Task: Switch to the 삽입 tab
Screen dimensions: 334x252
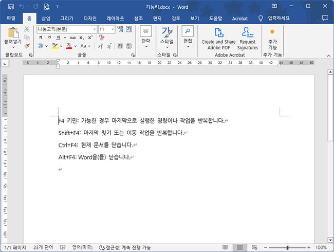Action: (46, 19)
